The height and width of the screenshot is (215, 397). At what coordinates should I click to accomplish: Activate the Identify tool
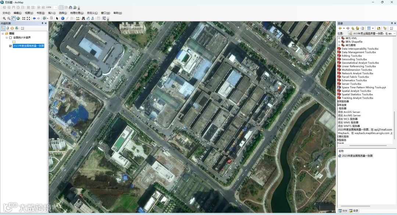tap(62, 18)
